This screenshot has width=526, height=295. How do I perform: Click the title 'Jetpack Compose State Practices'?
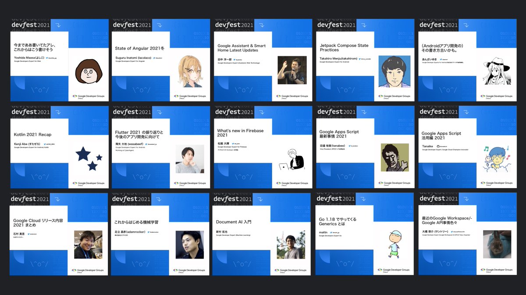point(344,48)
